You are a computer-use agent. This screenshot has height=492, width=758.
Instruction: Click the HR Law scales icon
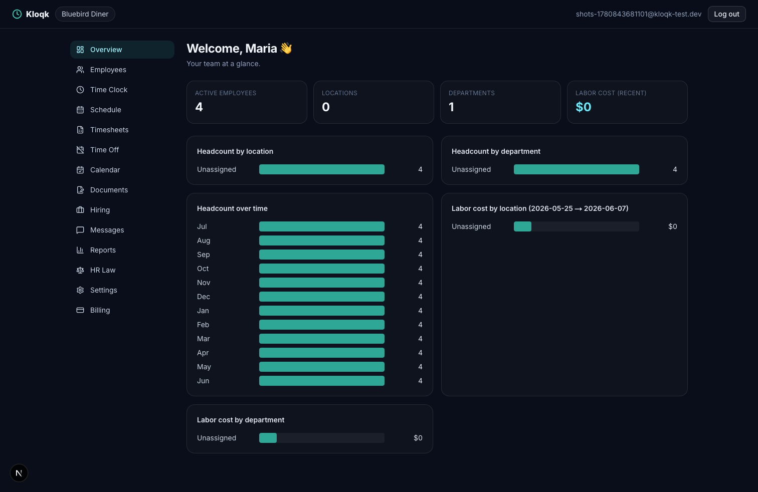tap(80, 270)
